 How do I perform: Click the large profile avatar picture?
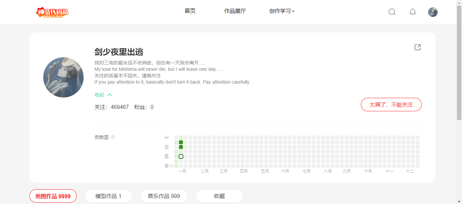pos(63,77)
